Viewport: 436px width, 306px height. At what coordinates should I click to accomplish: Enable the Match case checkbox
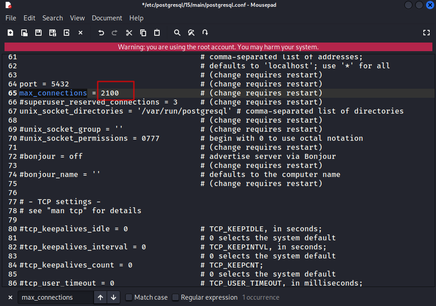[x=129, y=297]
